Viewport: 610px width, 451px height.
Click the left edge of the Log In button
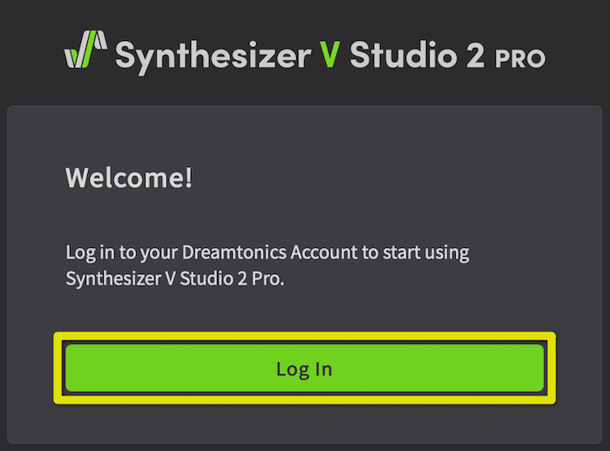click(x=70, y=367)
